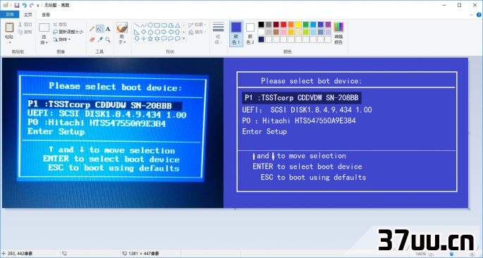Screen dimensions: 483x258
Task: Select the Magnifier tool
Action: tap(108, 39)
